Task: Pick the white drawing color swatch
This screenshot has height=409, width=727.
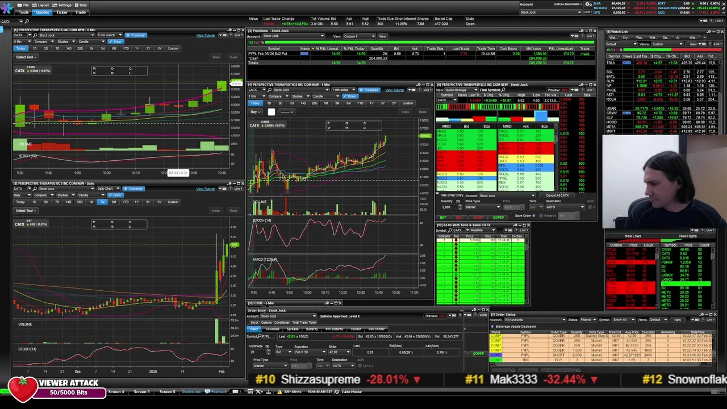Action: (271, 112)
